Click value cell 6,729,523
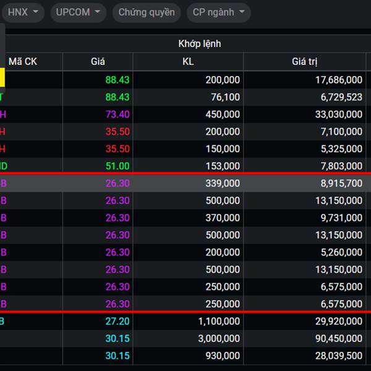 [x=341, y=97]
